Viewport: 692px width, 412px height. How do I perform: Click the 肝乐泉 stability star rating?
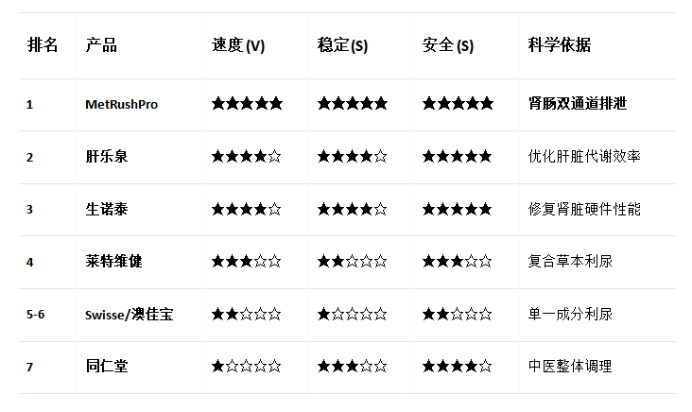[352, 157]
